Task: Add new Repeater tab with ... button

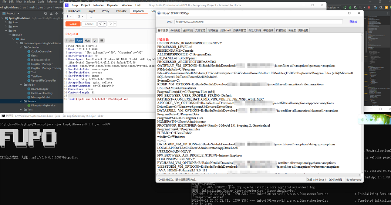Action: (91, 17)
